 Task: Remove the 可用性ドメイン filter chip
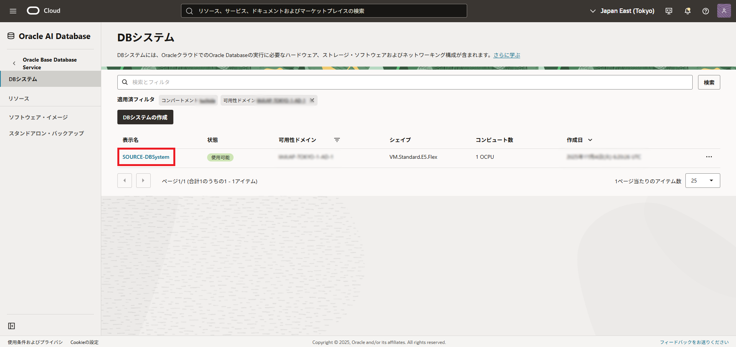click(x=312, y=100)
